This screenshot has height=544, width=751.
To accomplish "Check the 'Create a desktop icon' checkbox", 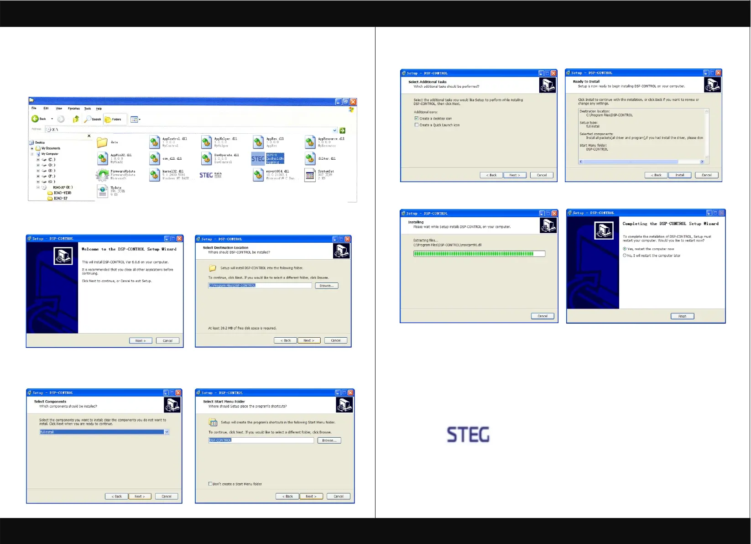I will click(417, 118).
